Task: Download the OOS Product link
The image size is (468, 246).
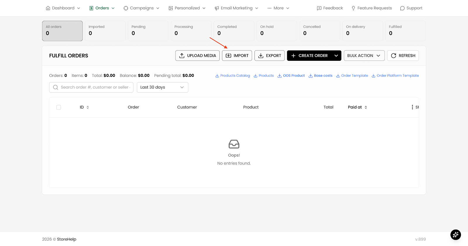Action: click(291, 76)
